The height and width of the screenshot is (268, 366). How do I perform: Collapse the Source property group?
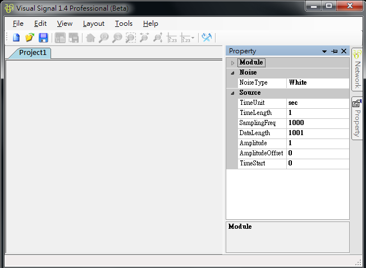tap(232, 93)
